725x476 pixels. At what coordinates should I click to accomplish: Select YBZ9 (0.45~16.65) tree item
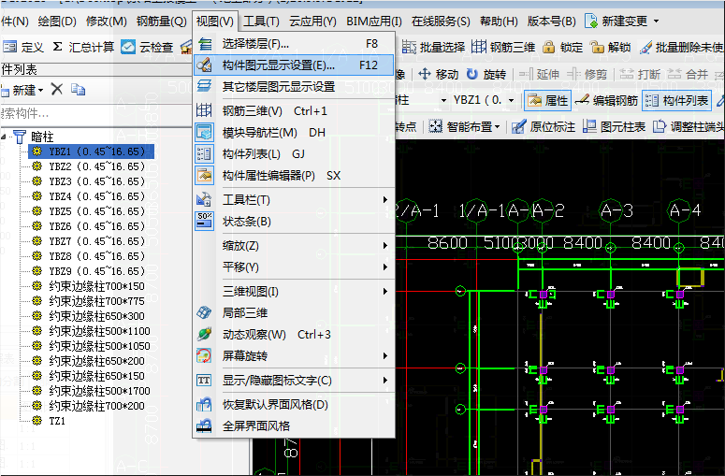[x=97, y=271]
